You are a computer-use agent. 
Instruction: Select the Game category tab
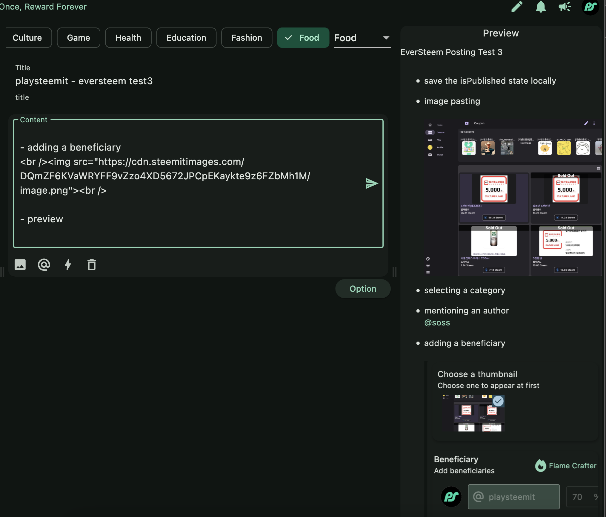pyautogui.click(x=78, y=38)
